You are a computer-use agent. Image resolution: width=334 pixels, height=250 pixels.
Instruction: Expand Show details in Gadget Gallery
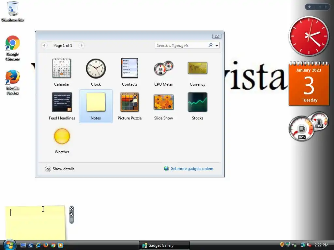click(60, 169)
